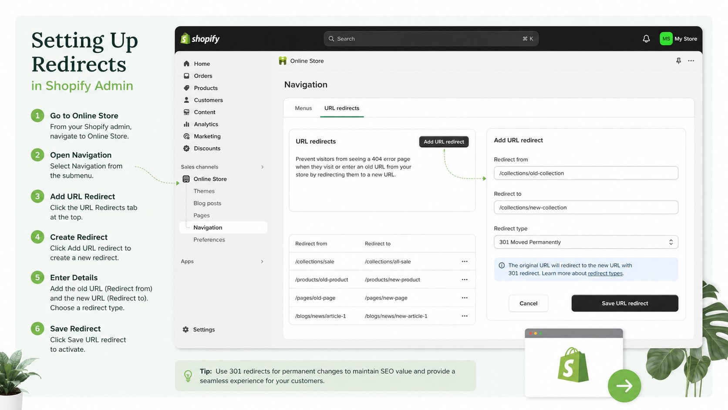Screen dimensions: 728x410
Task: Expand the Apps section
Action: [x=262, y=261]
